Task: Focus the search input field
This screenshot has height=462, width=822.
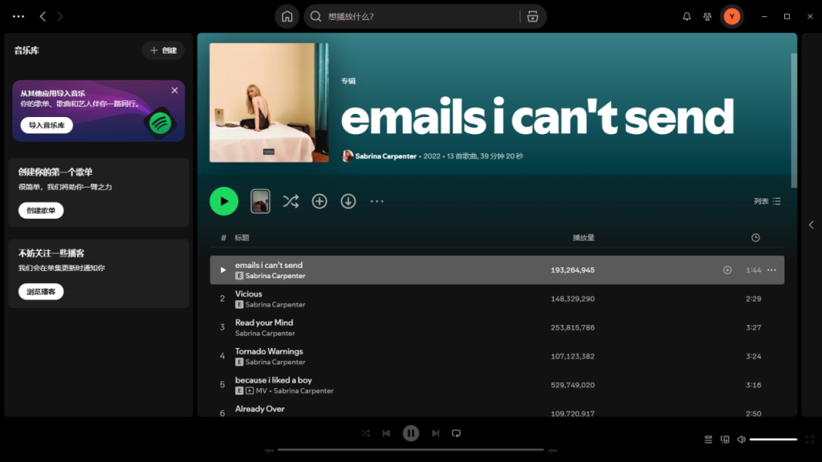Action: 421,17
